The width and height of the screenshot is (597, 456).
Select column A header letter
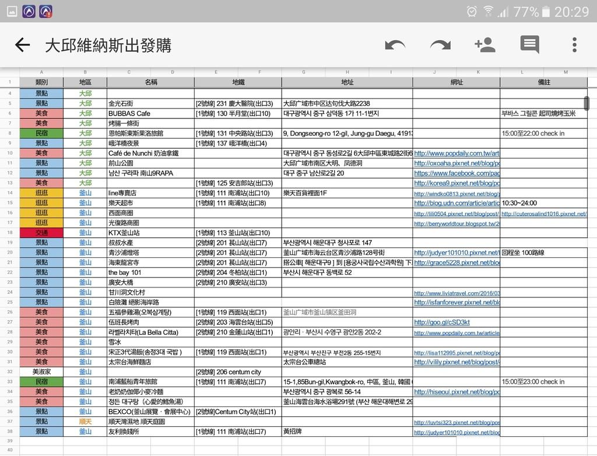pyautogui.click(x=41, y=72)
